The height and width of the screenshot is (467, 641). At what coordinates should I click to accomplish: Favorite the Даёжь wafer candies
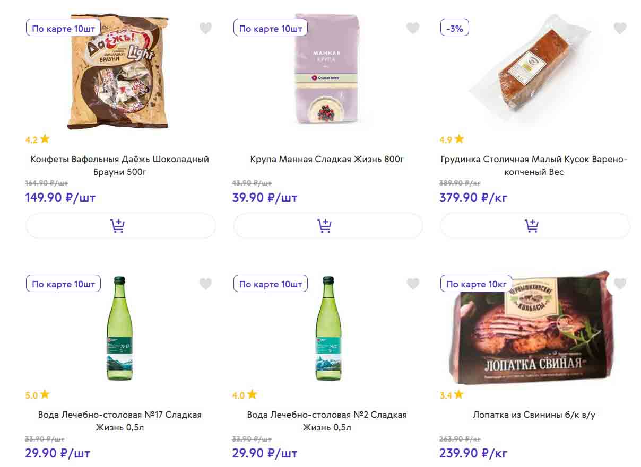click(x=205, y=28)
